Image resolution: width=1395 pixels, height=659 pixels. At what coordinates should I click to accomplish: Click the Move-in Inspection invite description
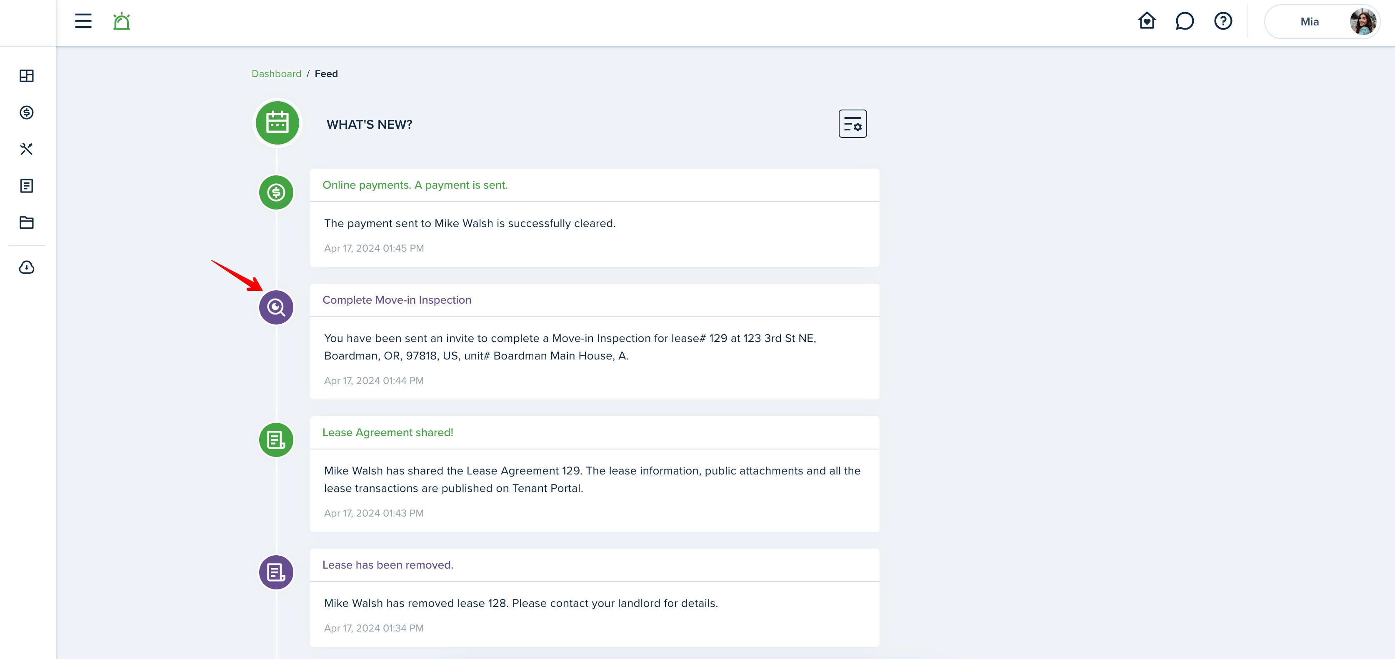570,347
